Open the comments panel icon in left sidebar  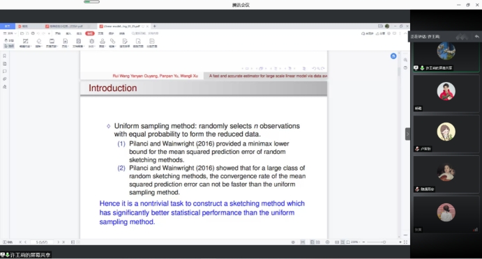click(5, 71)
